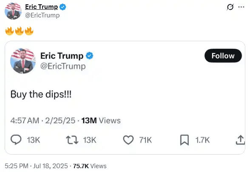Click the top @EricTrump handle
The image size is (250, 172).
click(43, 15)
